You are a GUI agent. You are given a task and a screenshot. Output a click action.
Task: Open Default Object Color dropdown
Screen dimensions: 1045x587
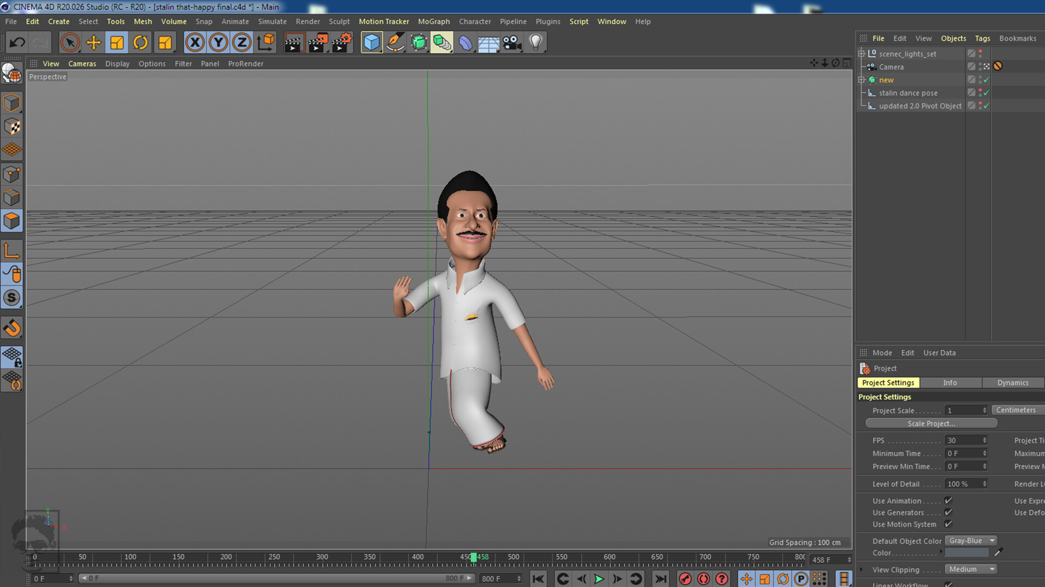[x=972, y=541]
